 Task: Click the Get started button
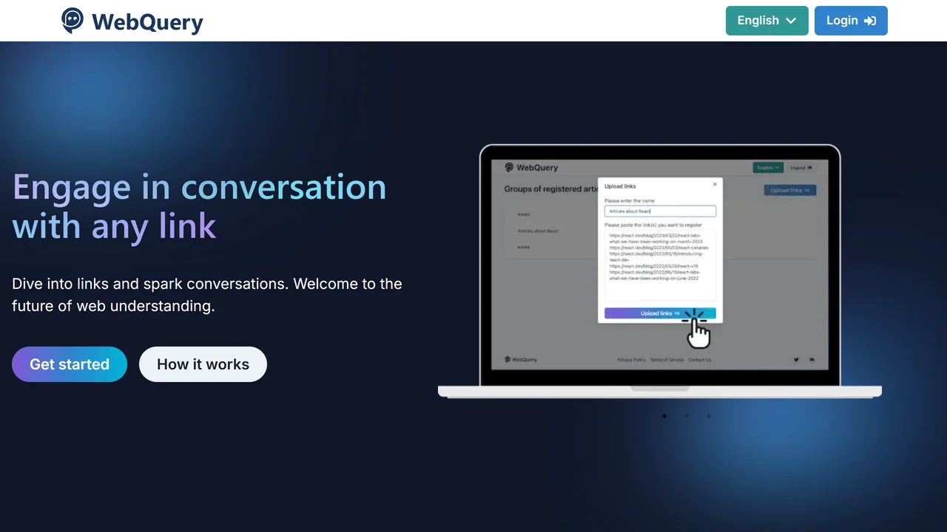pos(70,364)
